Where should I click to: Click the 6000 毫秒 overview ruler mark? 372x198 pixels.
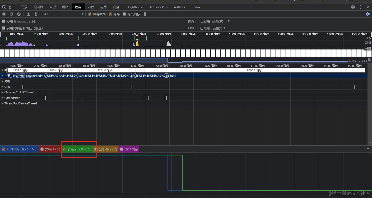click(139, 34)
